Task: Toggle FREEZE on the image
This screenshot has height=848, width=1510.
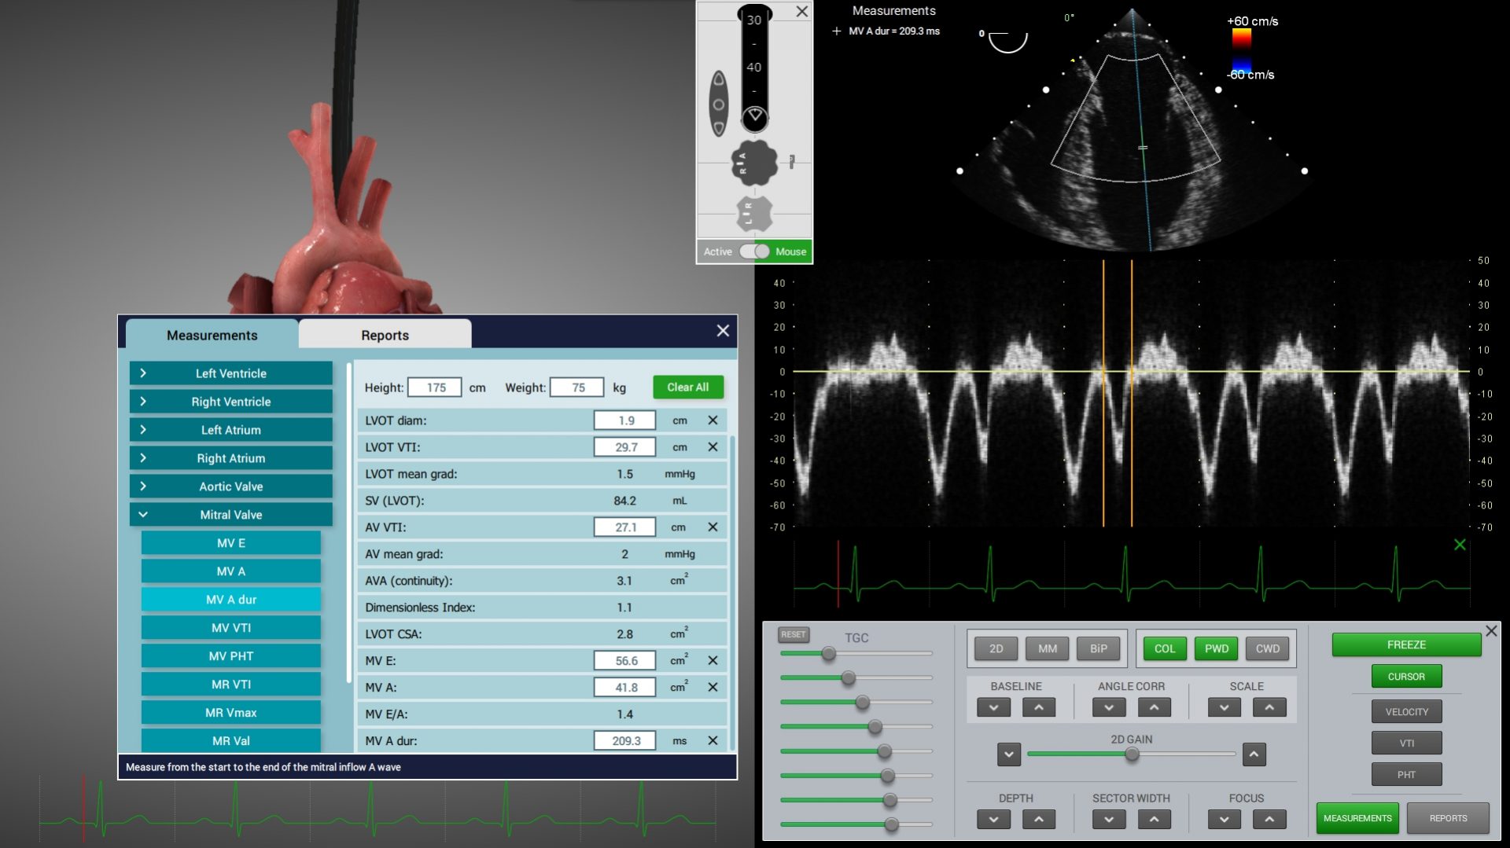Action: (x=1406, y=644)
